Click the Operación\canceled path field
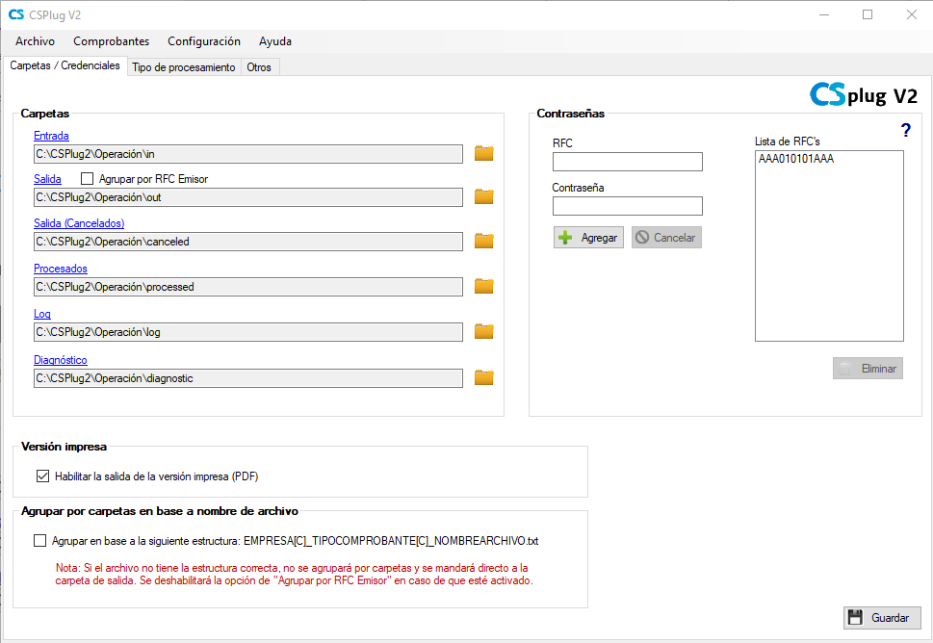 [248, 242]
